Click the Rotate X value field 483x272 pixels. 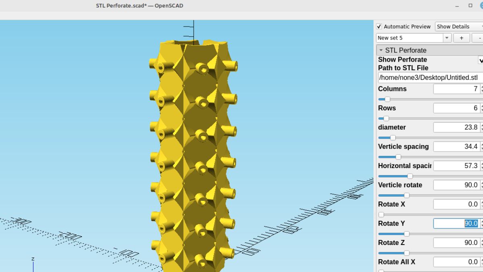pyautogui.click(x=456, y=205)
